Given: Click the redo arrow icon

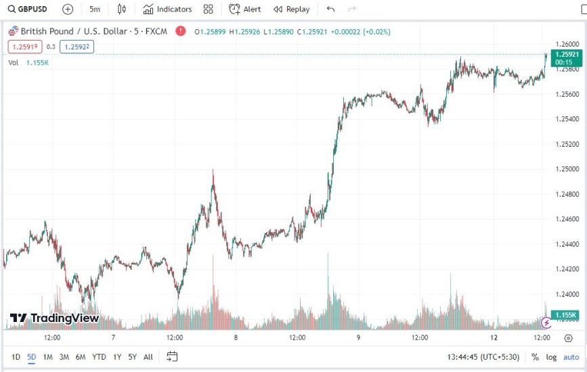Looking at the screenshot, I should tap(351, 9).
